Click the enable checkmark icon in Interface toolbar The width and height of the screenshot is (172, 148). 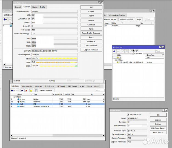22,90
